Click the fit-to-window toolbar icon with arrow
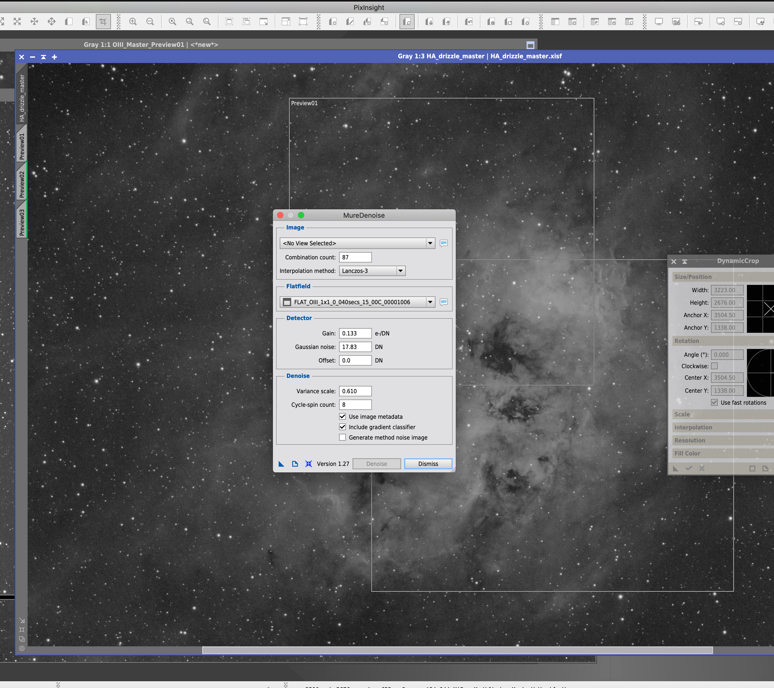Viewport: 774px width, 688px height. tap(264, 22)
